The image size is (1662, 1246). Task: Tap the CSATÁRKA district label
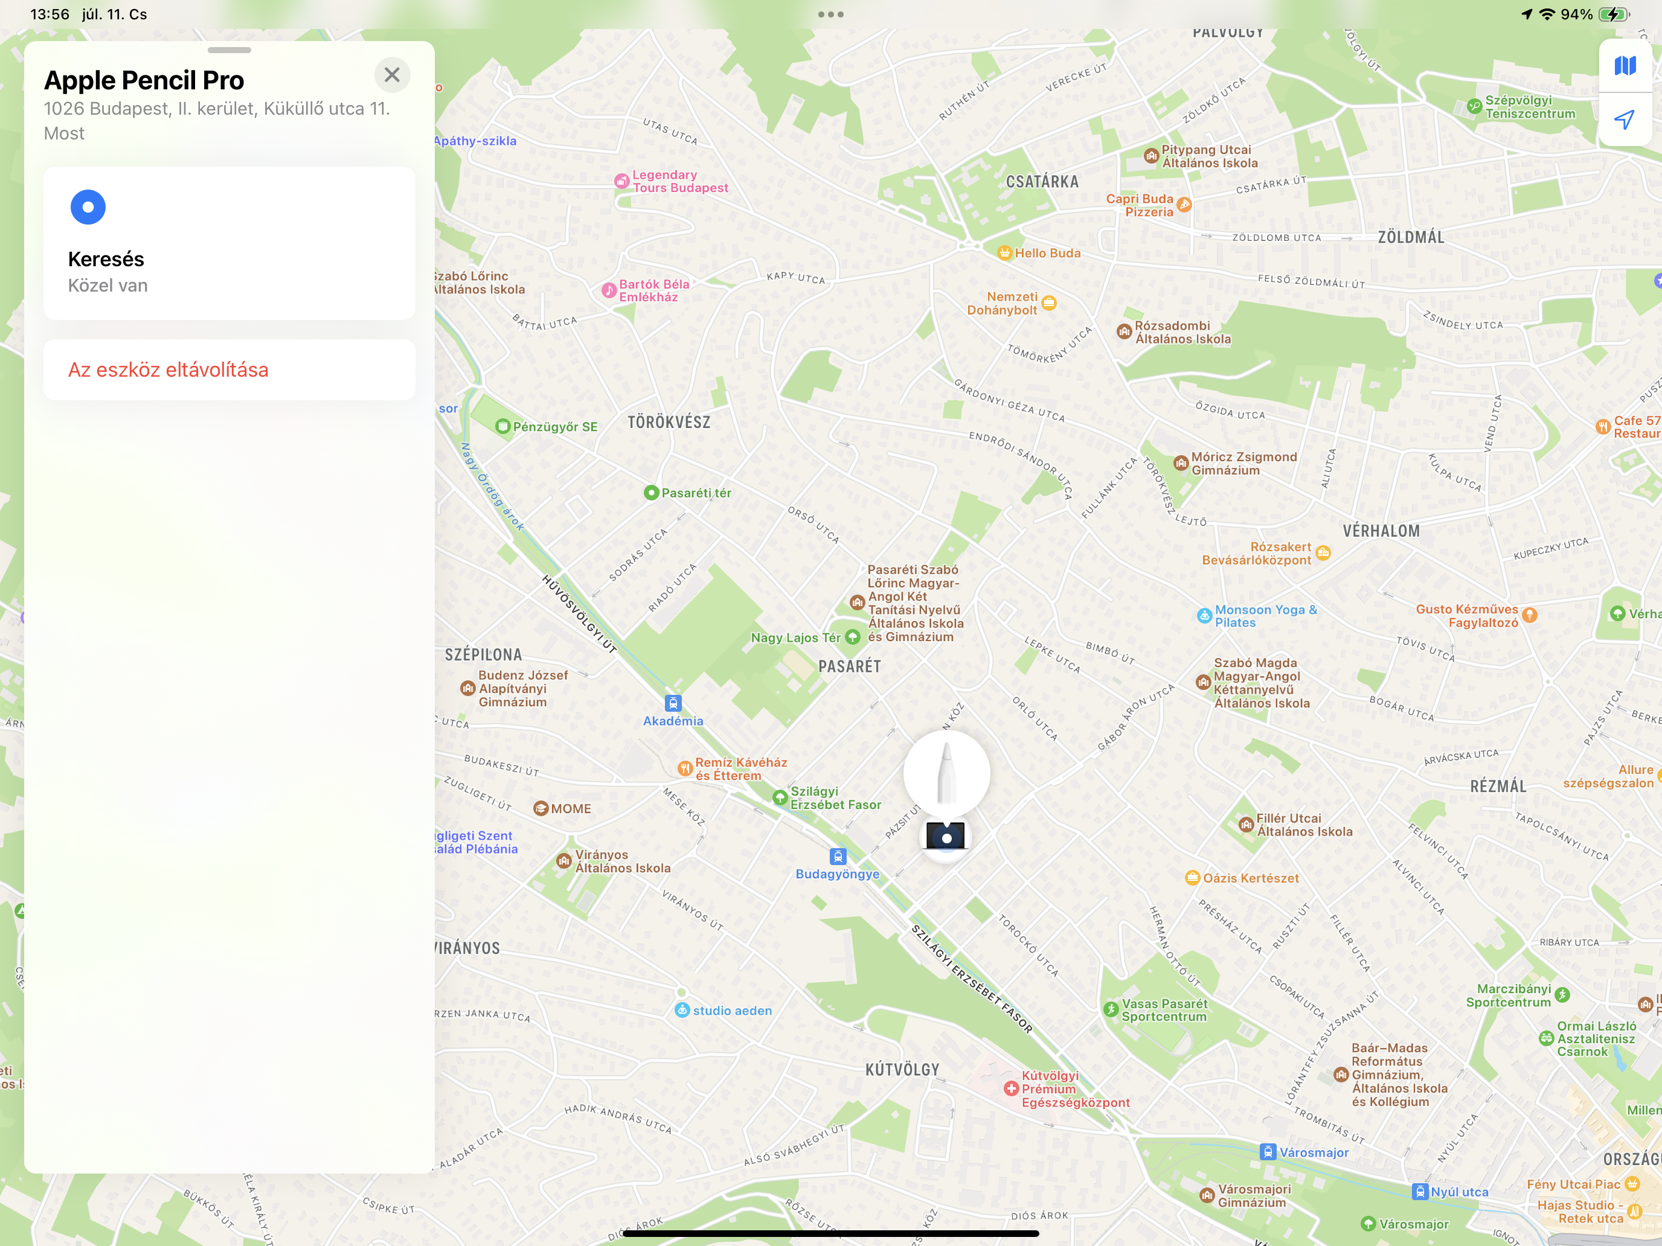click(1042, 182)
